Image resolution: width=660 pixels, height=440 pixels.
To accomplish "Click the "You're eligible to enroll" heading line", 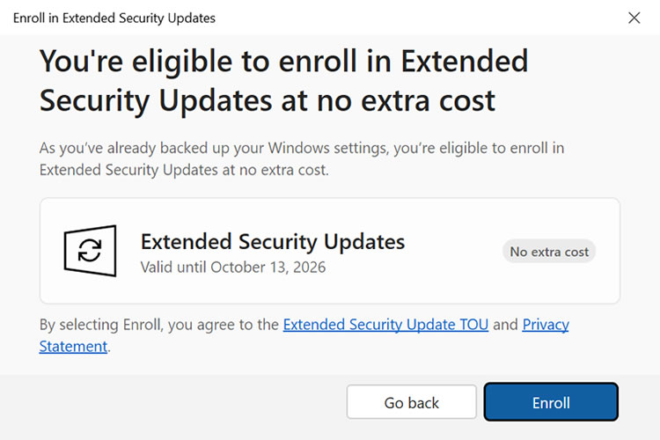I will point(283,62).
